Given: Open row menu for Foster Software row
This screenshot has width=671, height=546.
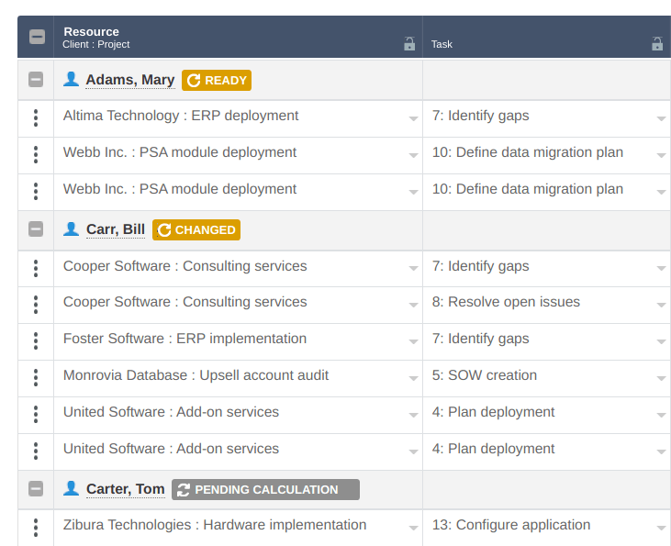Looking at the screenshot, I should (x=36, y=341).
